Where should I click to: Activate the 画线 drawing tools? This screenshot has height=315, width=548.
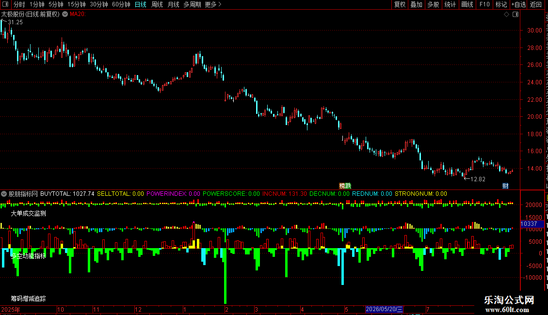tap(467, 4)
